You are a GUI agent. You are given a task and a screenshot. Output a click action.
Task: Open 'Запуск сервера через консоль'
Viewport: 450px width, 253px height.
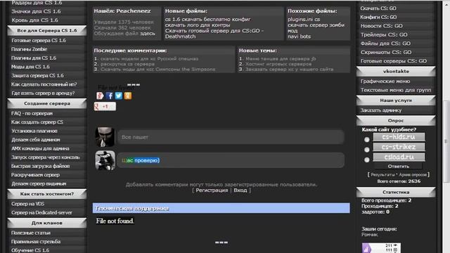tap(45, 157)
